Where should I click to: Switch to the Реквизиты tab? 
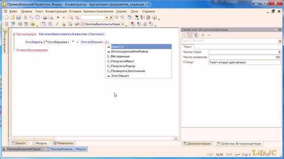[63, 143]
